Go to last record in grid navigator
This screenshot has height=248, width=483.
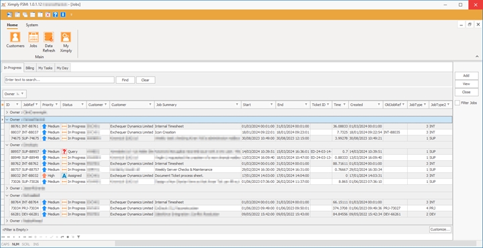pyautogui.click(x=30, y=237)
